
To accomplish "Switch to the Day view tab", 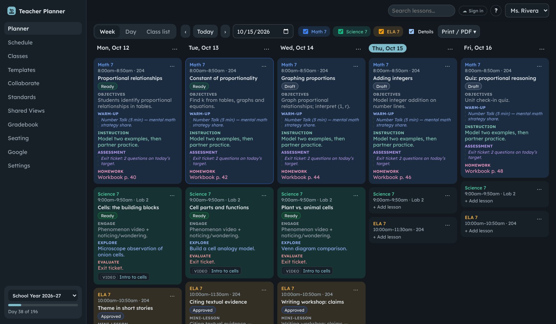I will click(131, 31).
